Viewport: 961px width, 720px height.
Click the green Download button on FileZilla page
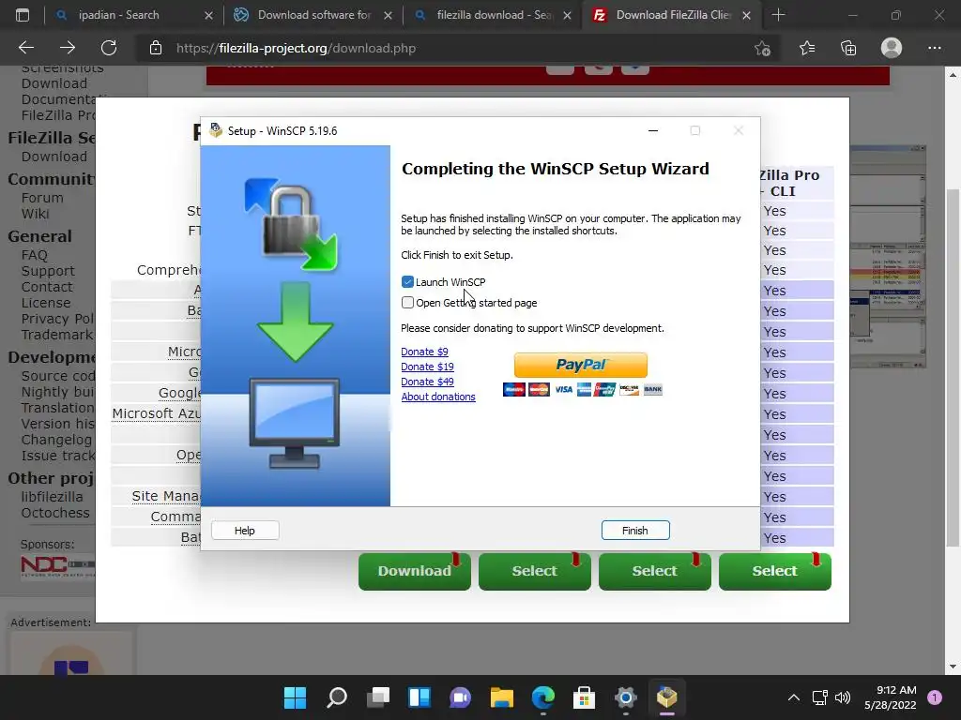point(414,571)
